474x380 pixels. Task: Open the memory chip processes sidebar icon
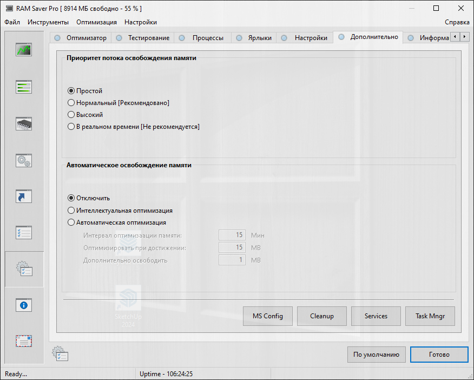[x=24, y=123]
